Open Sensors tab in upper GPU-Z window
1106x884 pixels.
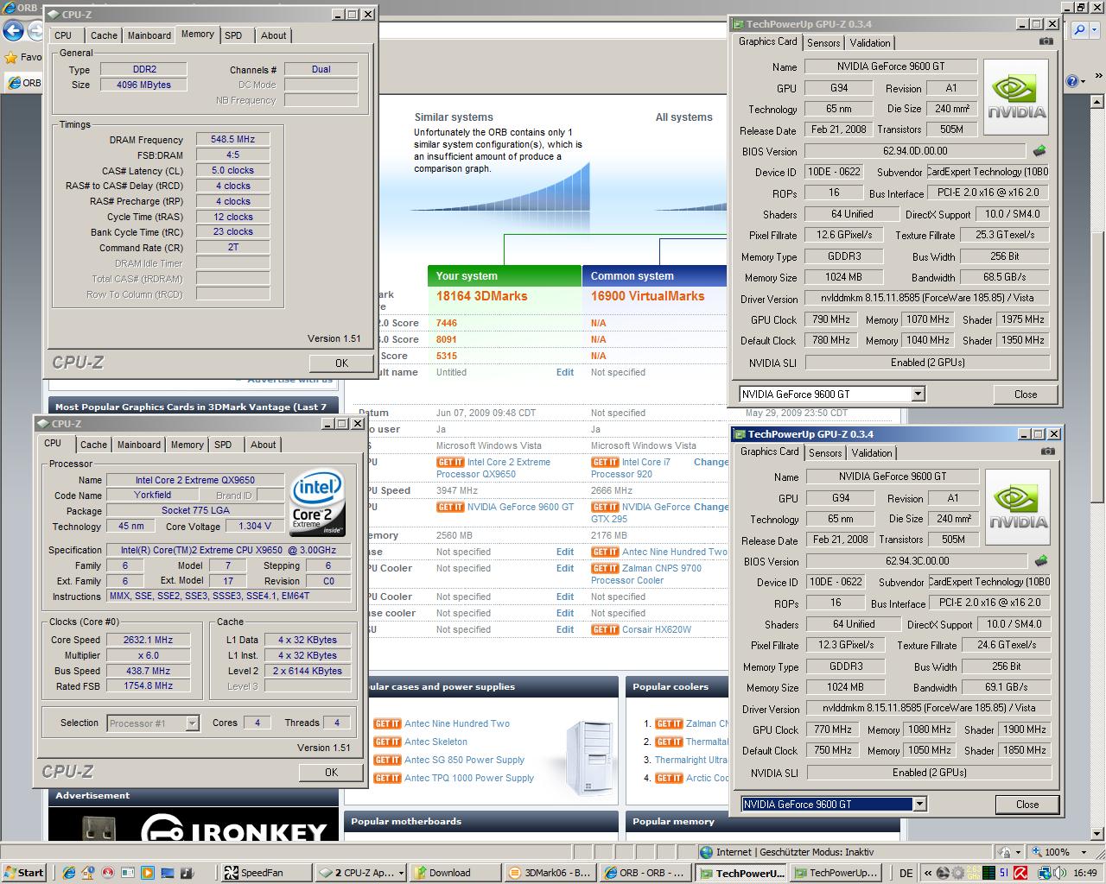[823, 43]
